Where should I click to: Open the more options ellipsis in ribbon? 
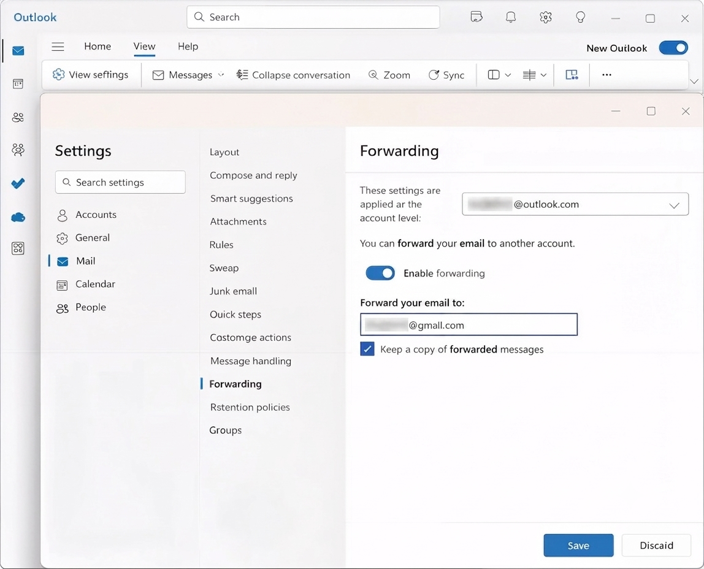pos(606,75)
